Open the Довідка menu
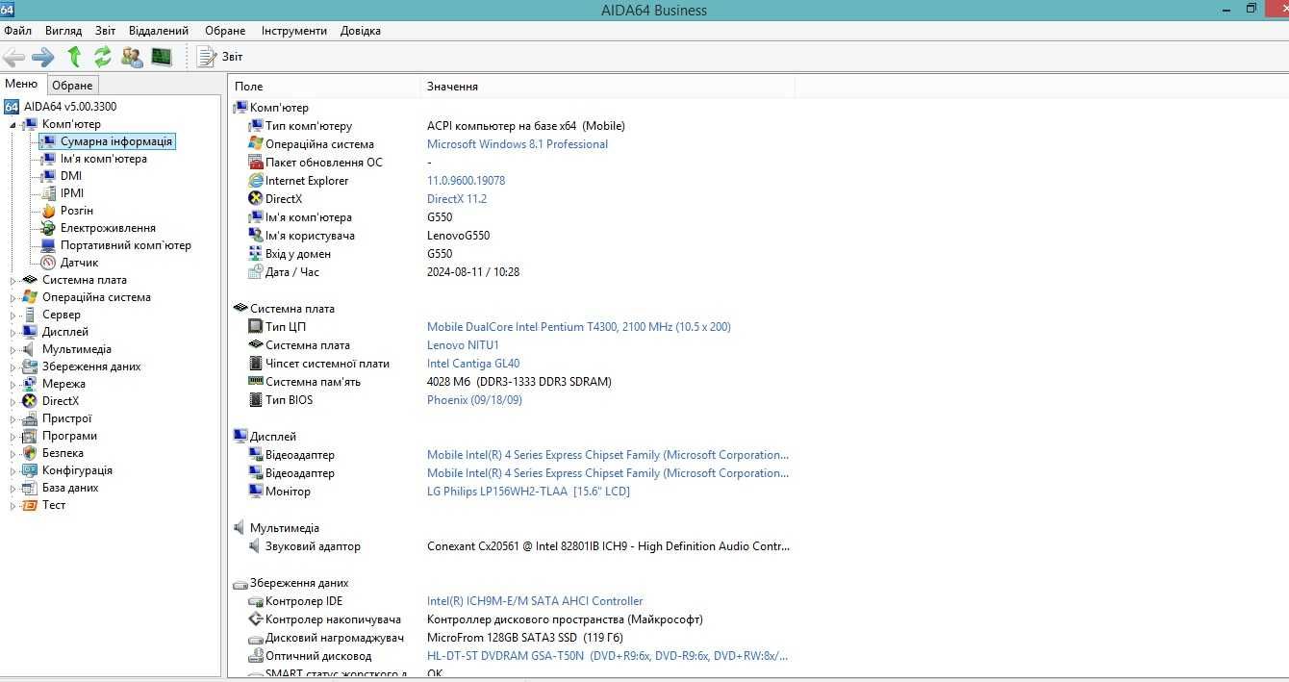Screen dimensions: 1289x682 (x=361, y=31)
